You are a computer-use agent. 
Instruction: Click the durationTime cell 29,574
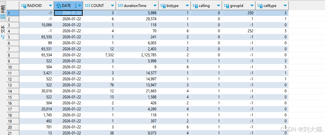click(137, 19)
